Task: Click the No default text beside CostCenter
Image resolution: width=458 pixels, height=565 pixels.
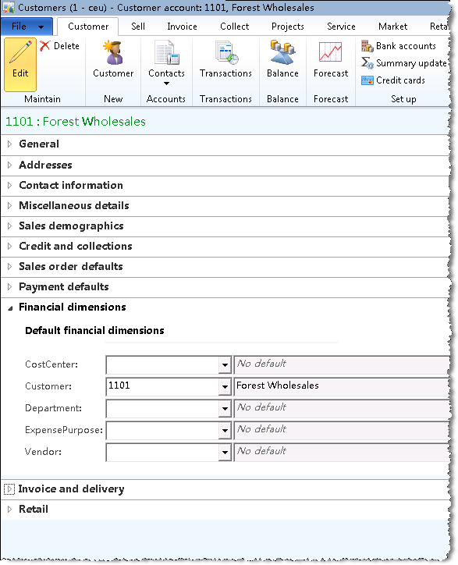Action: [x=261, y=364]
